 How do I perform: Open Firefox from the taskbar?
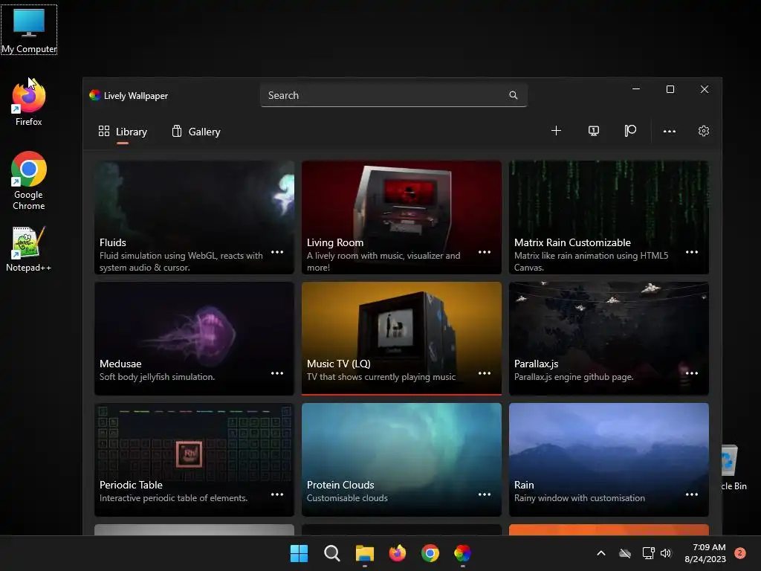click(x=398, y=553)
